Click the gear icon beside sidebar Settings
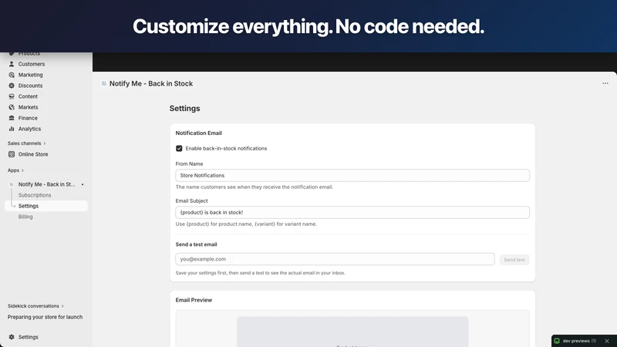This screenshot has height=347, width=617. pos(12,337)
